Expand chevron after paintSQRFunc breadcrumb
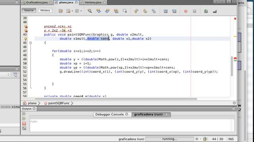This screenshot has height=142, width=254. pos(72,103)
